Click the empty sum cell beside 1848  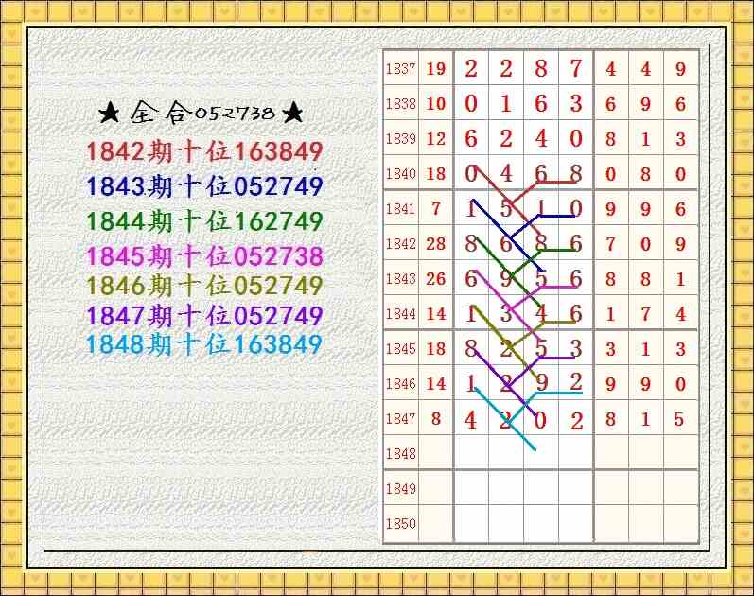pos(435,454)
